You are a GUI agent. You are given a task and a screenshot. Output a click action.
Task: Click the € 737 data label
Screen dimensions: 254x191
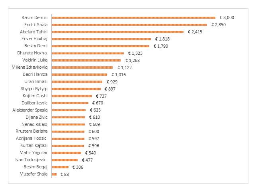(101, 96)
